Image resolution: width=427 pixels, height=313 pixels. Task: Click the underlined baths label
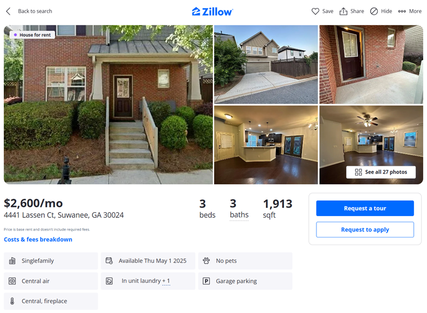[239, 215]
